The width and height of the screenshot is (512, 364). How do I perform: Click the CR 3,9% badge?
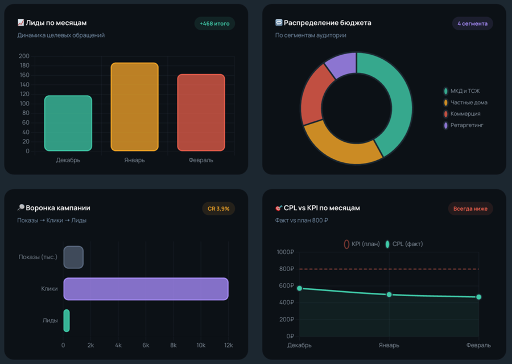[218, 208]
